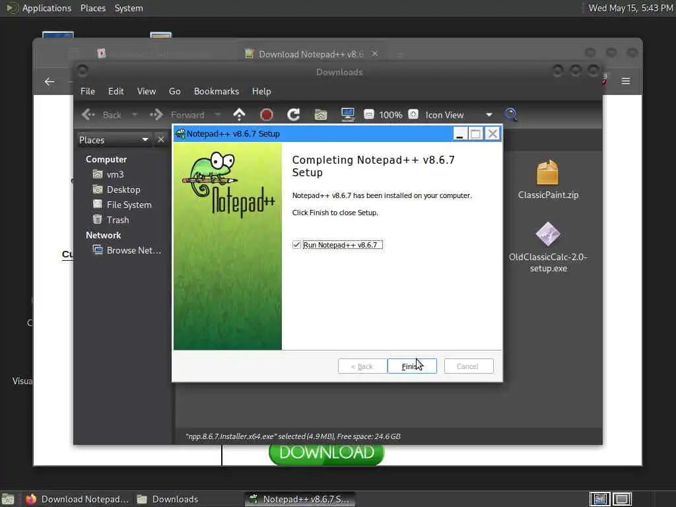Select Browse Network in sidebar
This screenshot has width=676, height=507.
click(127, 250)
